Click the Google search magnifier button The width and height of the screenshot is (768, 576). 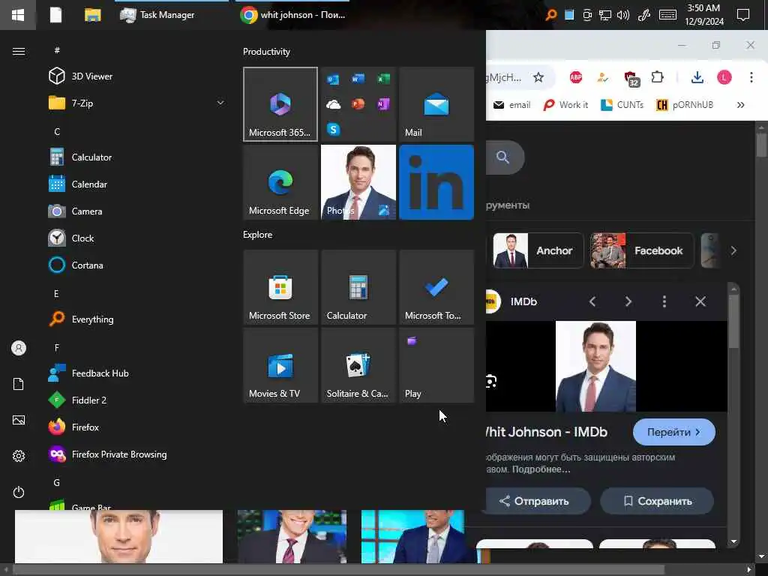[503, 157]
